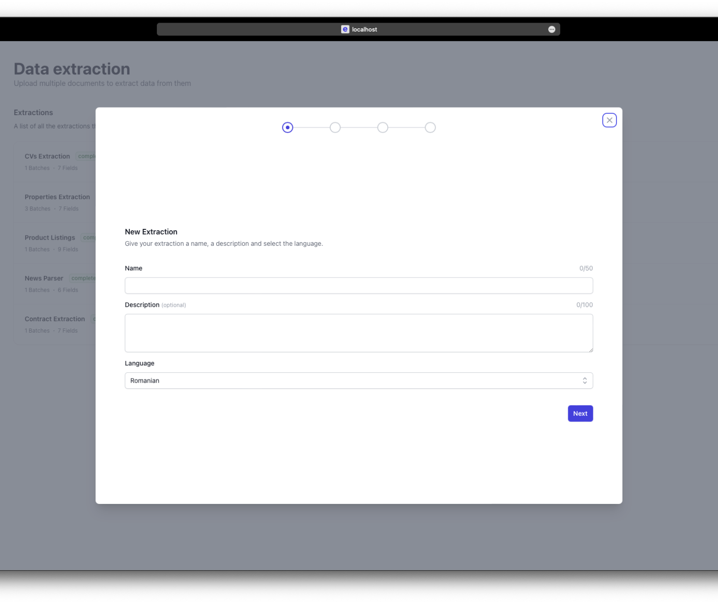The image size is (718, 604).
Task: Focus the Name input field
Action: point(359,285)
